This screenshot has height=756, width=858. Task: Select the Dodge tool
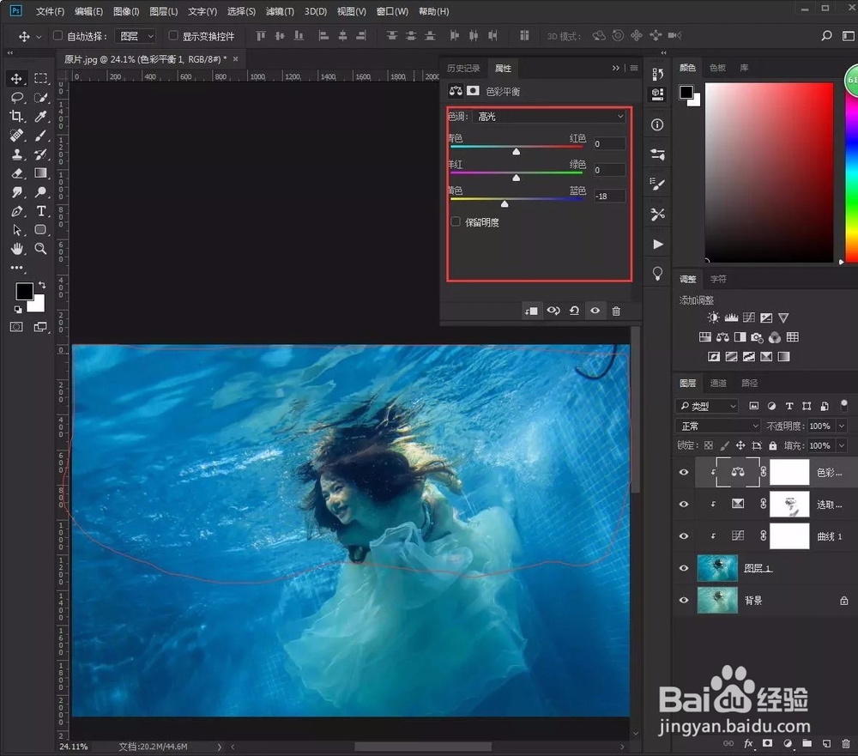40,192
